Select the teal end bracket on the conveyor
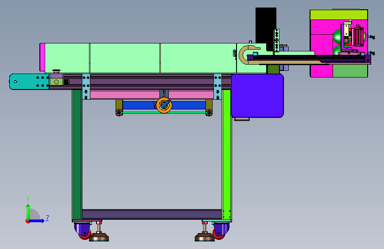 [29, 82]
